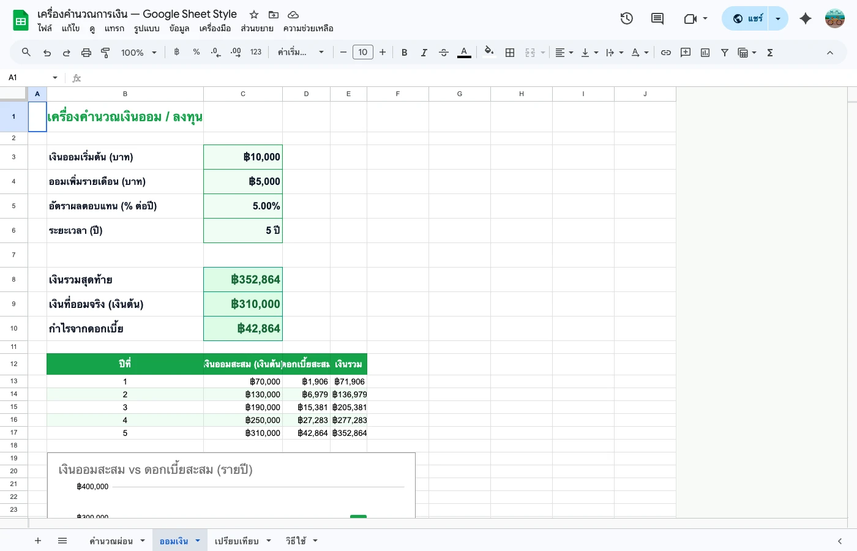Insert a chart from the toolbar
857x551 pixels.
(705, 52)
